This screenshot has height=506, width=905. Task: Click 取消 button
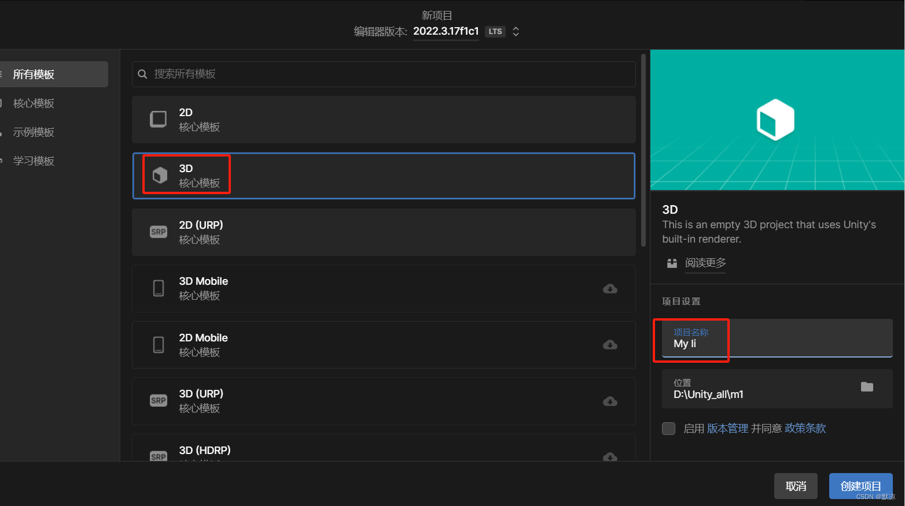(796, 486)
